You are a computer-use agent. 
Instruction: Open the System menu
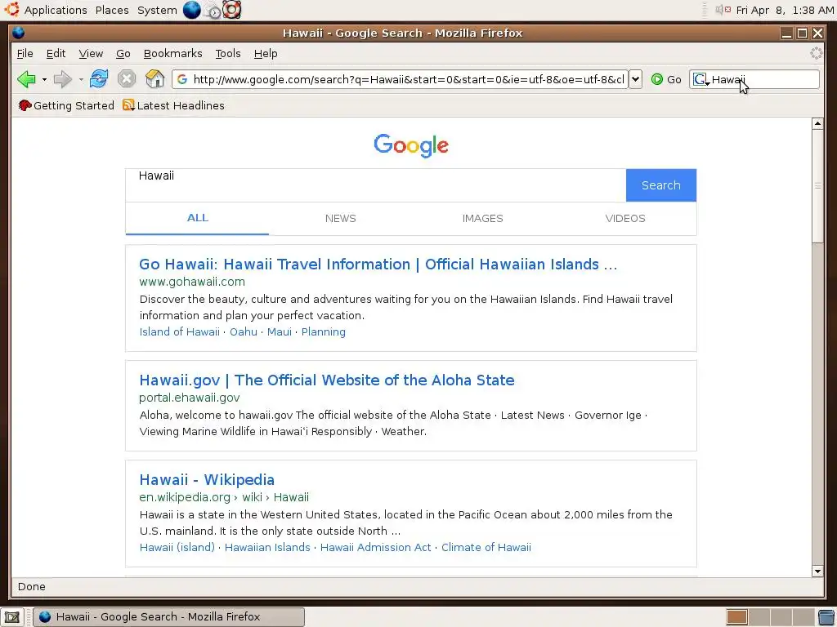(157, 10)
